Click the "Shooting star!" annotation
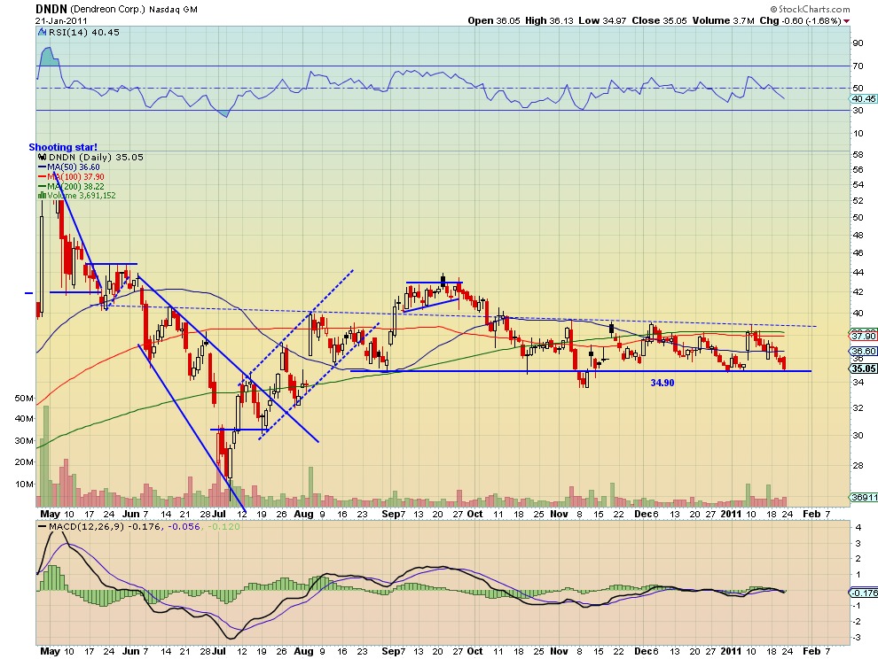 point(63,147)
